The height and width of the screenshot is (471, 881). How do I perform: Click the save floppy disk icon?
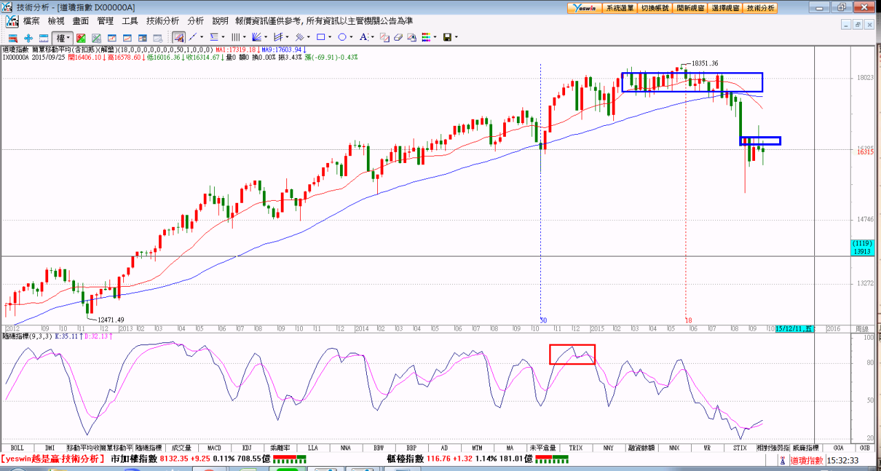447,37
